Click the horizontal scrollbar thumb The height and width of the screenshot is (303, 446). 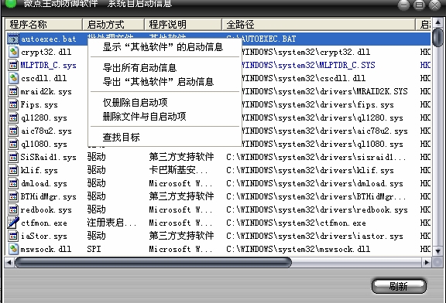[153, 262]
